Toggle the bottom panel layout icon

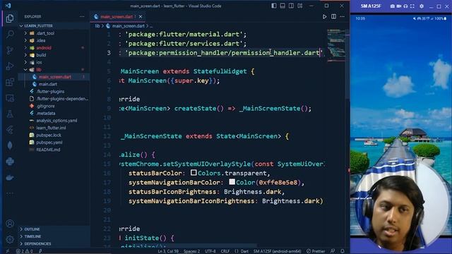click(x=282, y=6)
